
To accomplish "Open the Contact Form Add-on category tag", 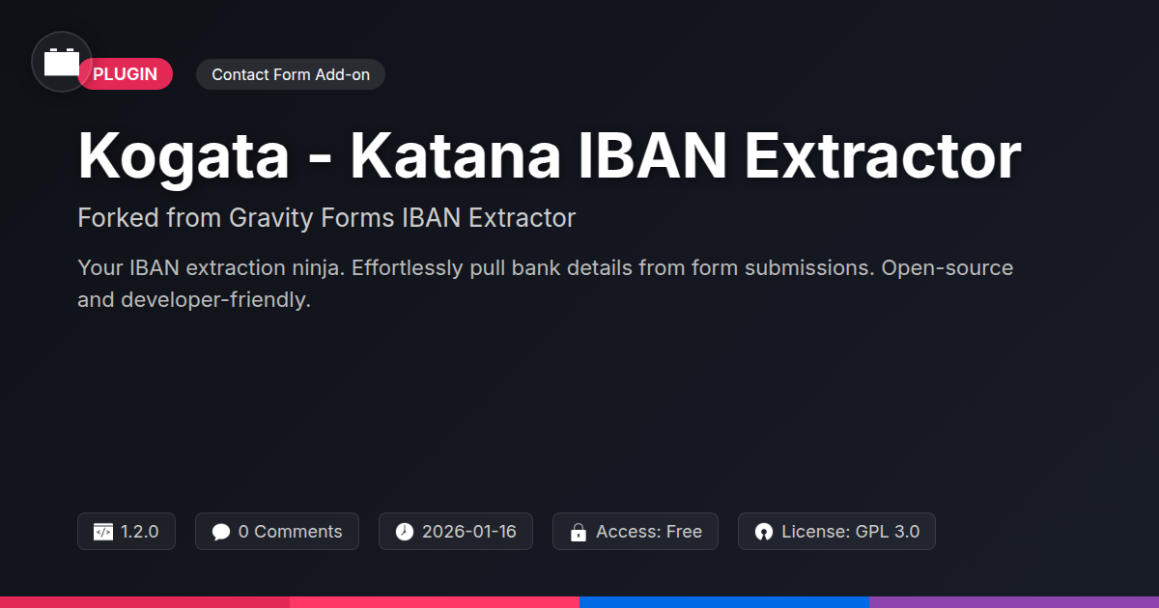I will [291, 74].
